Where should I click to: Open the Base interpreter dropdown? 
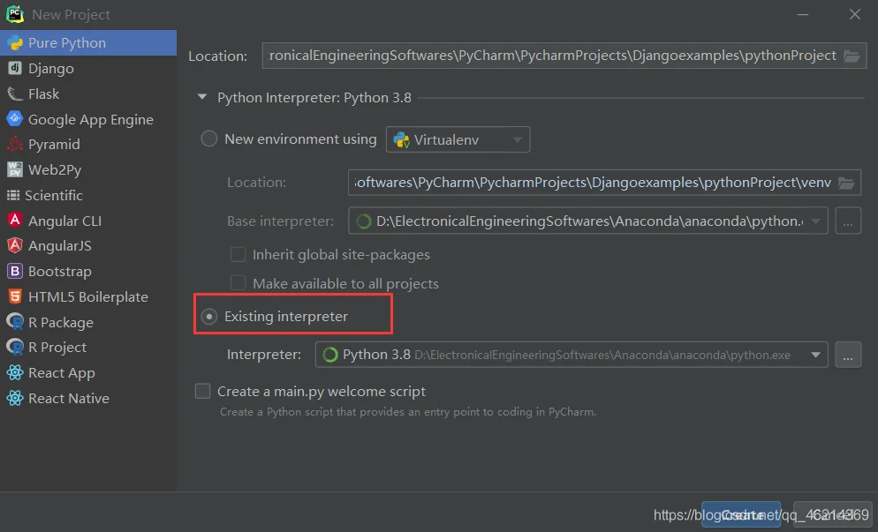coord(588,221)
